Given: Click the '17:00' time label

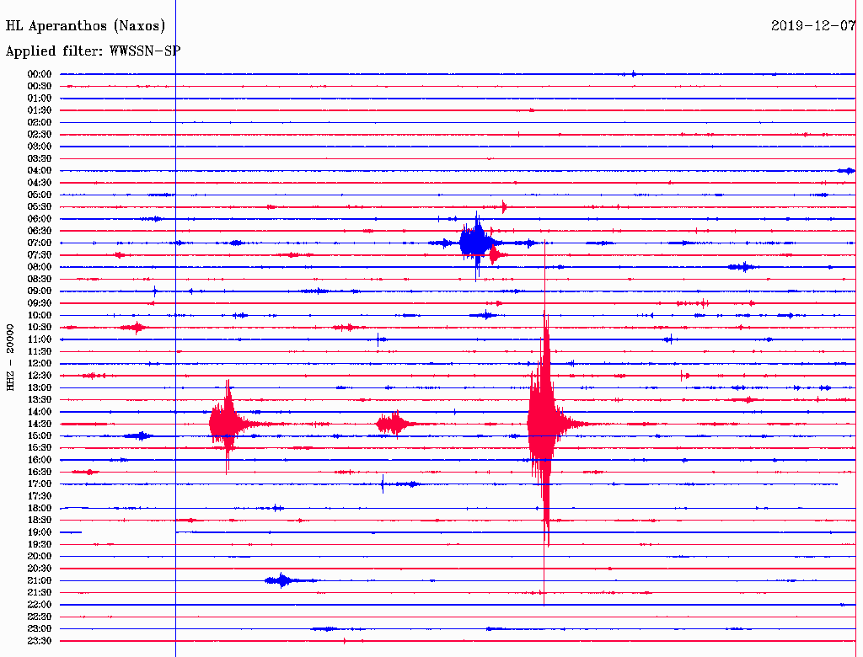Looking at the screenshot, I should click(x=40, y=484).
